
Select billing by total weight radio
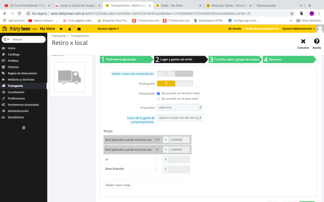pos(158,99)
